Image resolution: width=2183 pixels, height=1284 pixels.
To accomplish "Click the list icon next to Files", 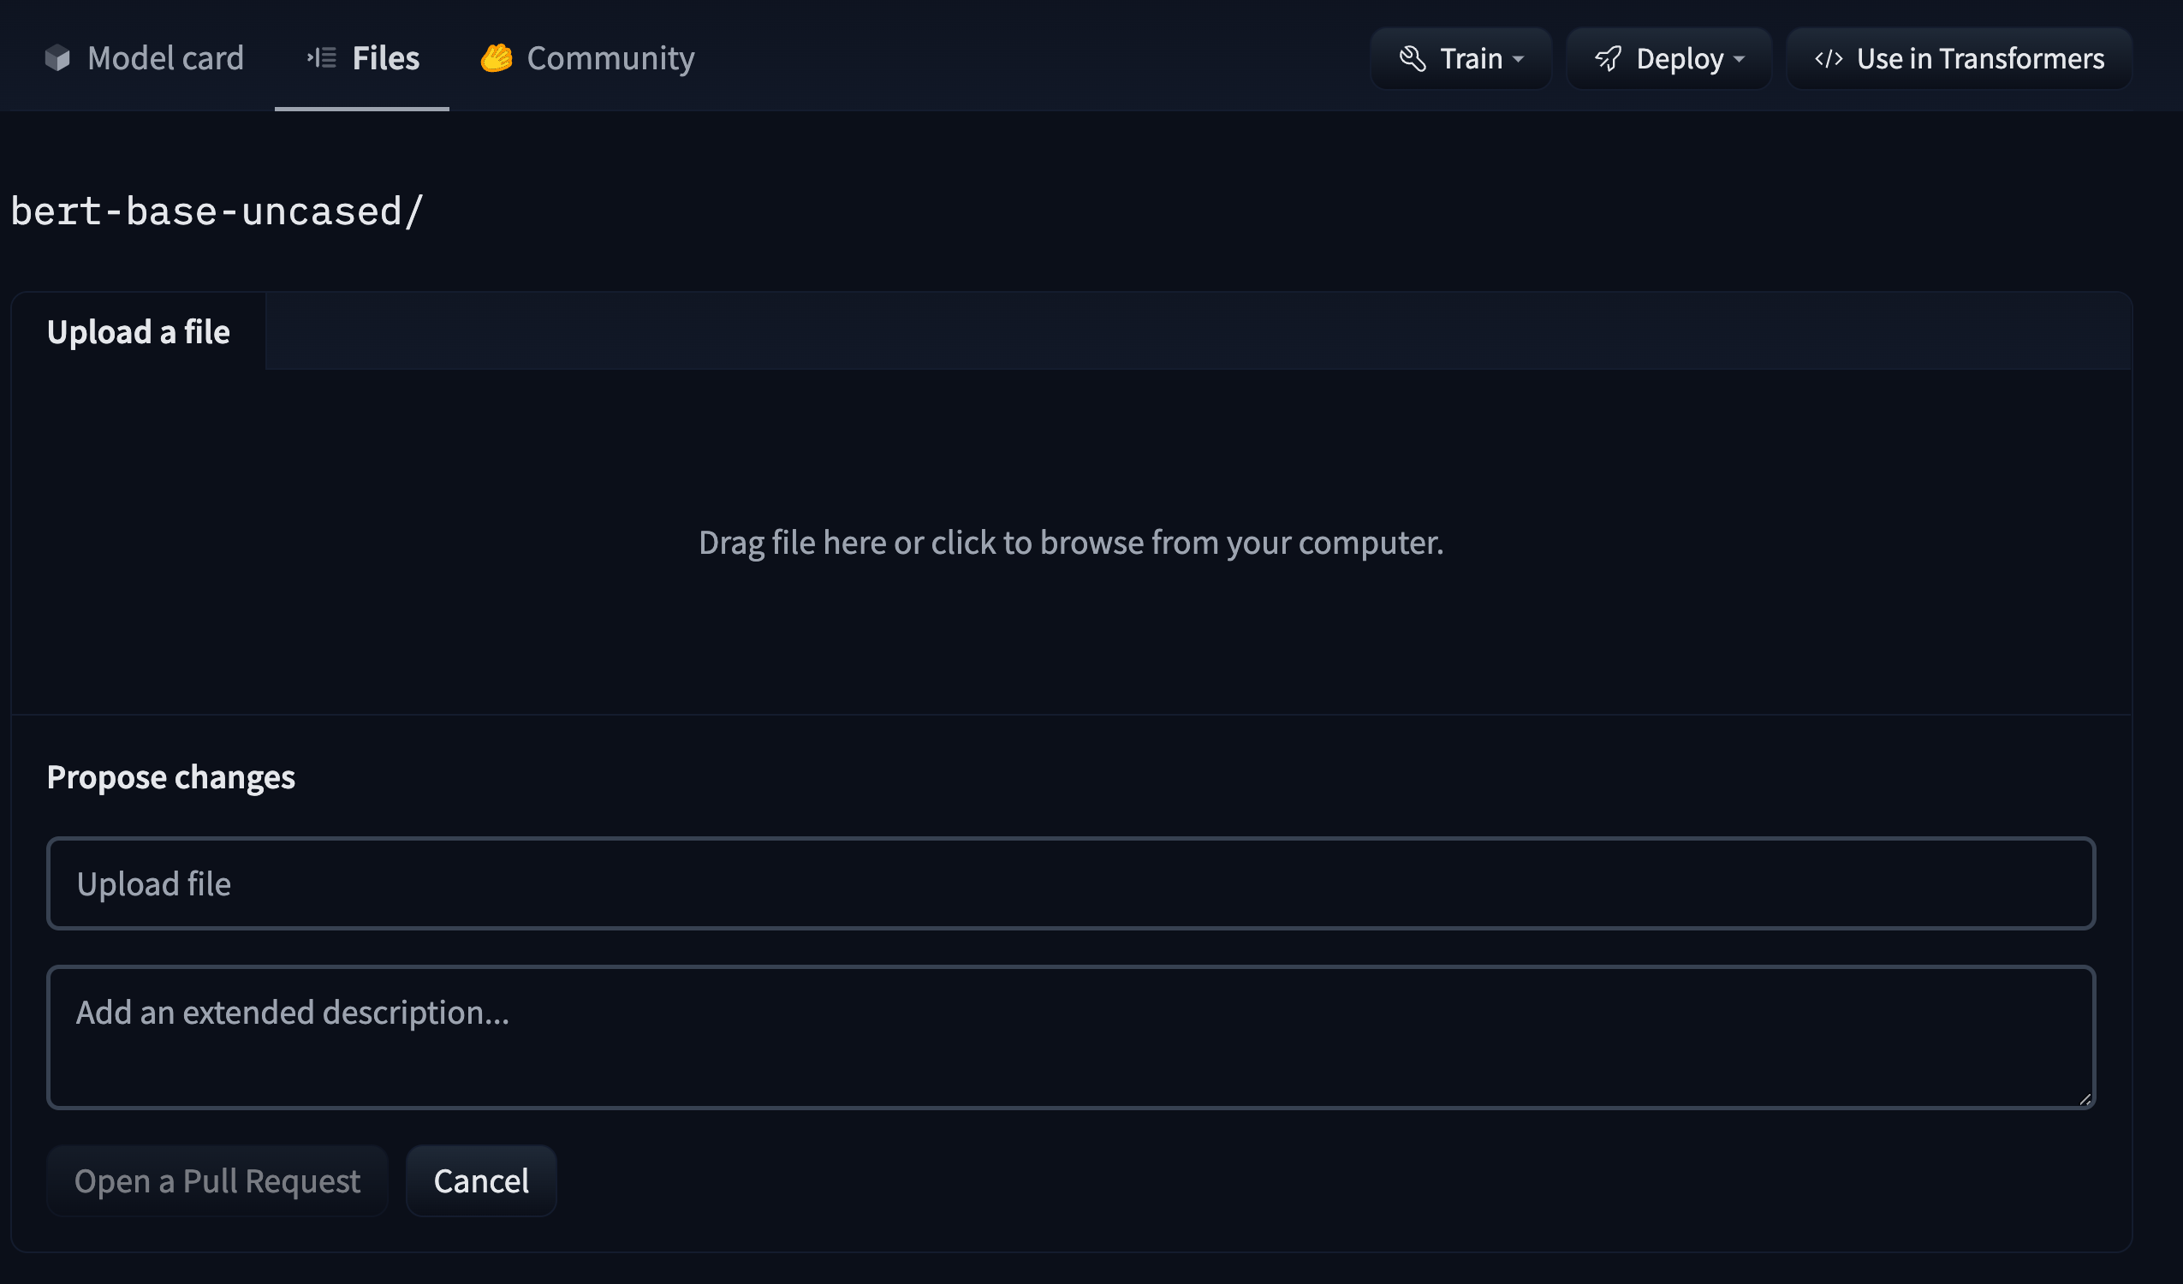I will pyautogui.click(x=322, y=58).
